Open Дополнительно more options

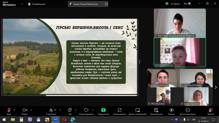[x=188, y=111]
